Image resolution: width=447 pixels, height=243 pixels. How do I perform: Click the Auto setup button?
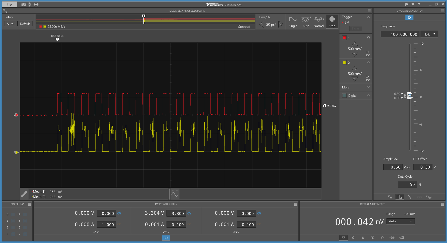click(x=10, y=24)
